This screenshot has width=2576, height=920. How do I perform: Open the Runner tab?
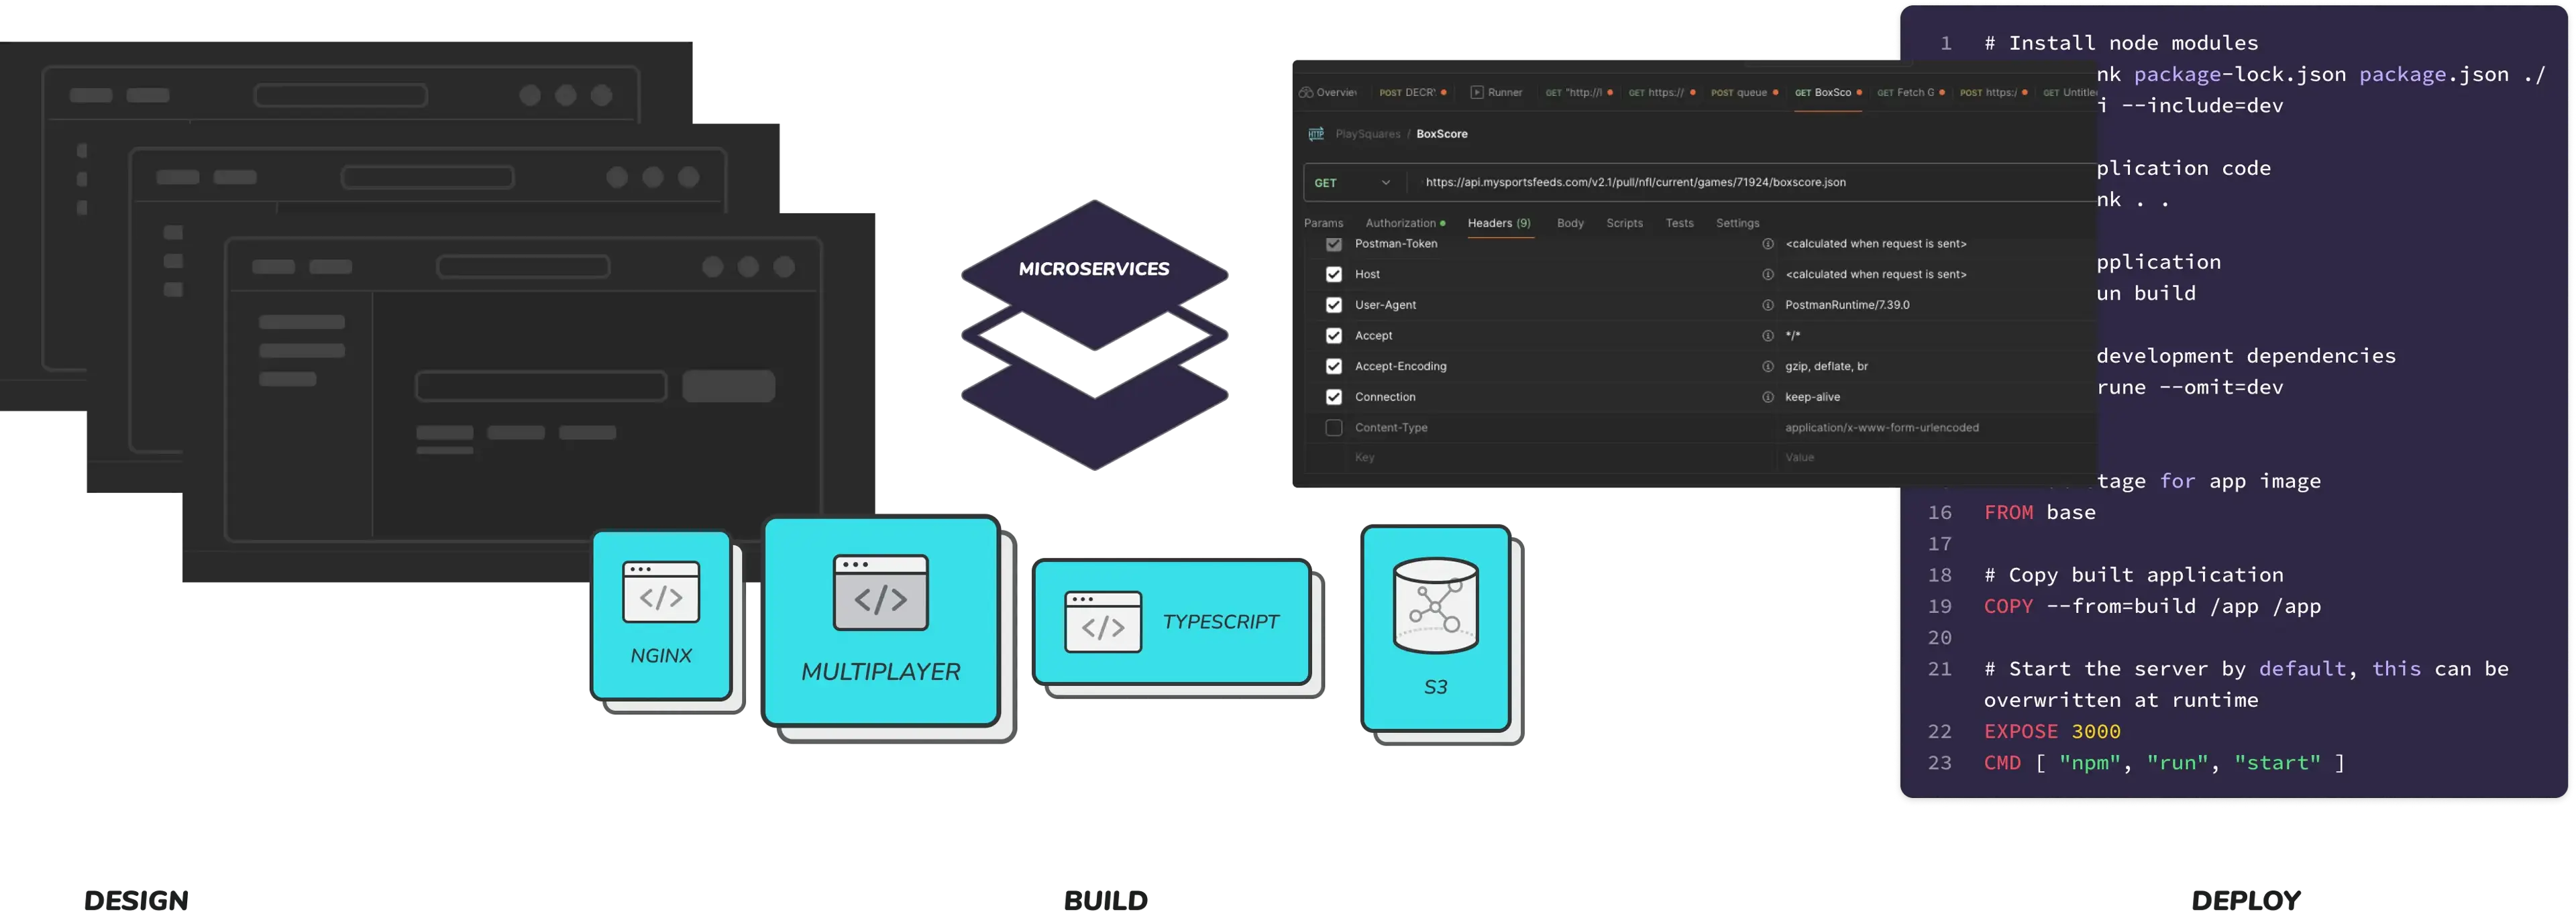coord(1496,92)
